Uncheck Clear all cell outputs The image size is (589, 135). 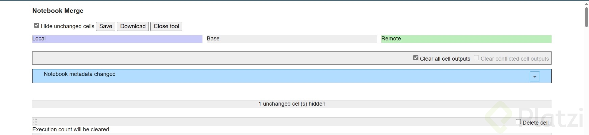click(416, 58)
